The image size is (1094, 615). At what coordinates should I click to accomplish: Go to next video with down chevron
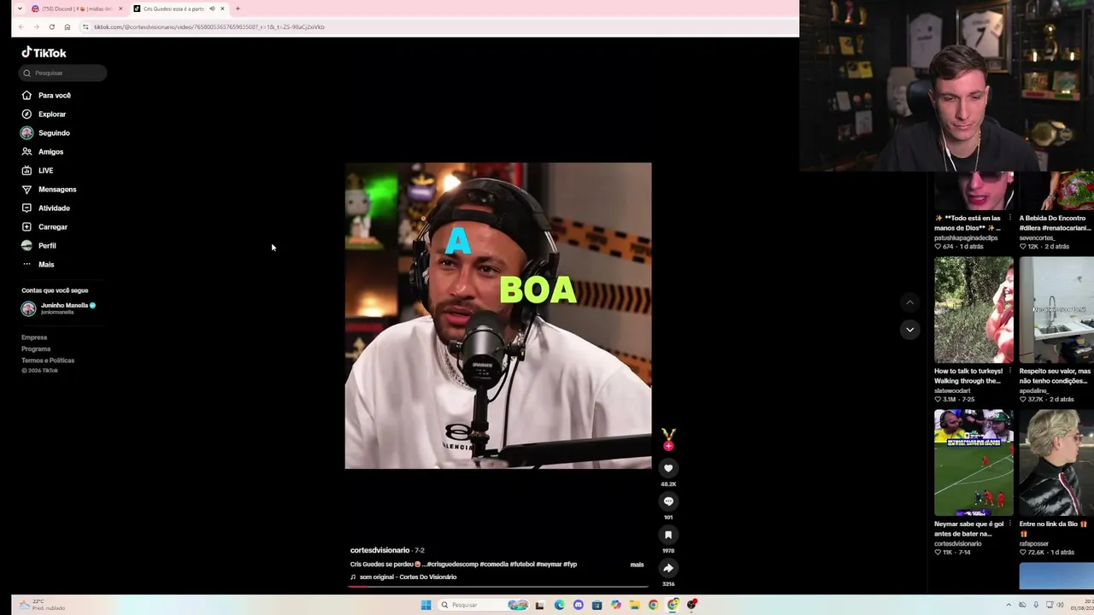pyautogui.click(x=909, y=330)
